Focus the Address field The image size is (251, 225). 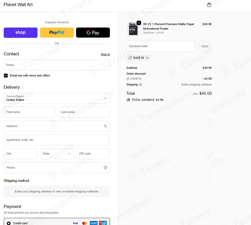tap(57, 126)
